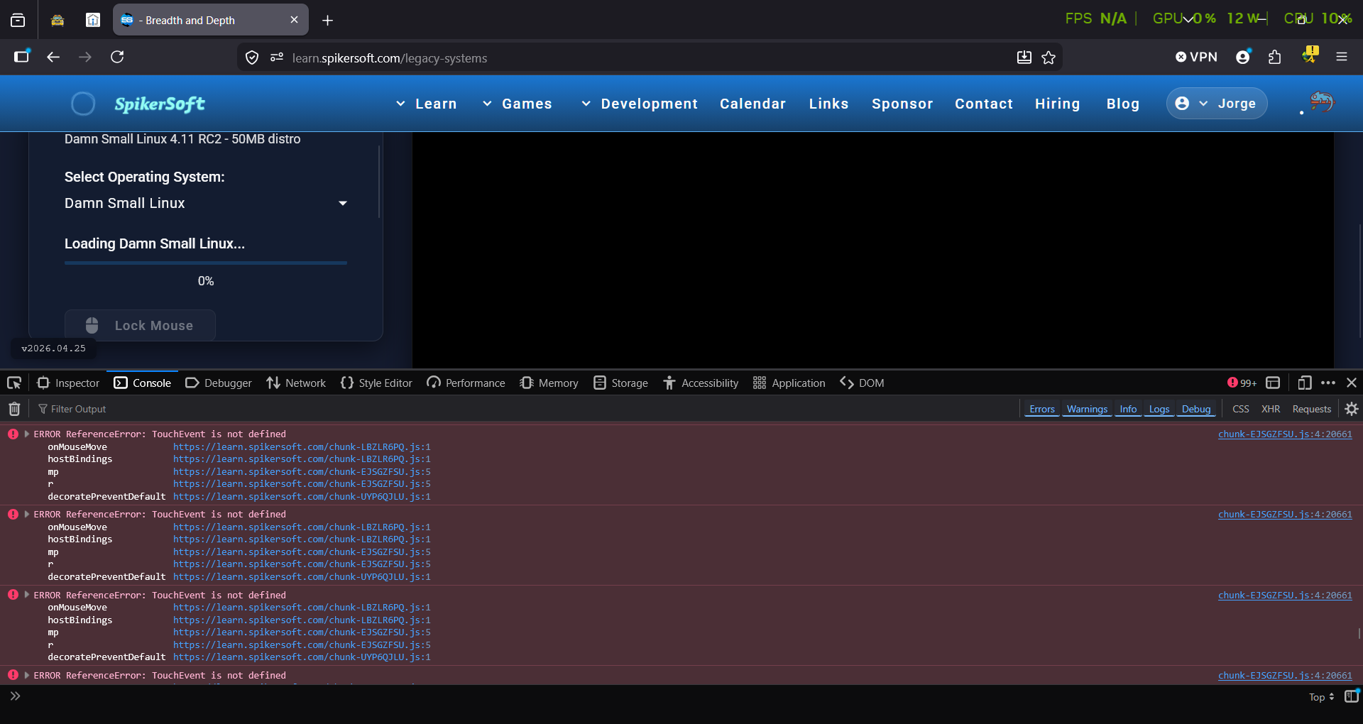The image size is (1363, 724).
Task: Go back one page
Action: (53, 57)
